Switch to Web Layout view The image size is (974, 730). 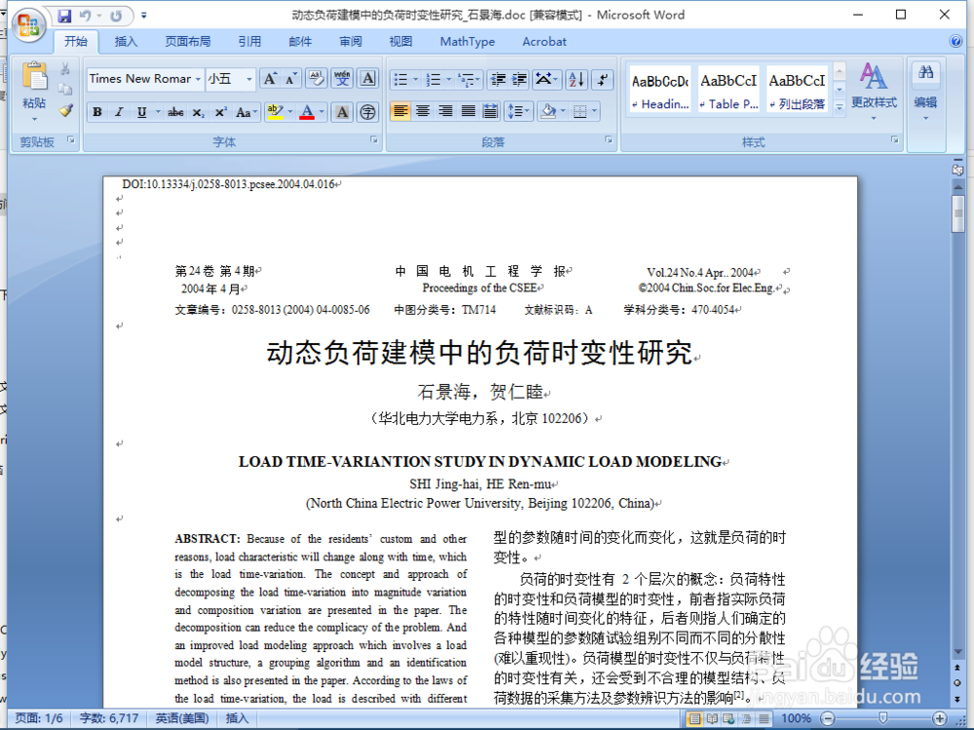coord(730,719)
